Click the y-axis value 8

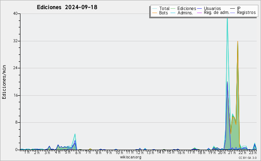pos(17,122)
